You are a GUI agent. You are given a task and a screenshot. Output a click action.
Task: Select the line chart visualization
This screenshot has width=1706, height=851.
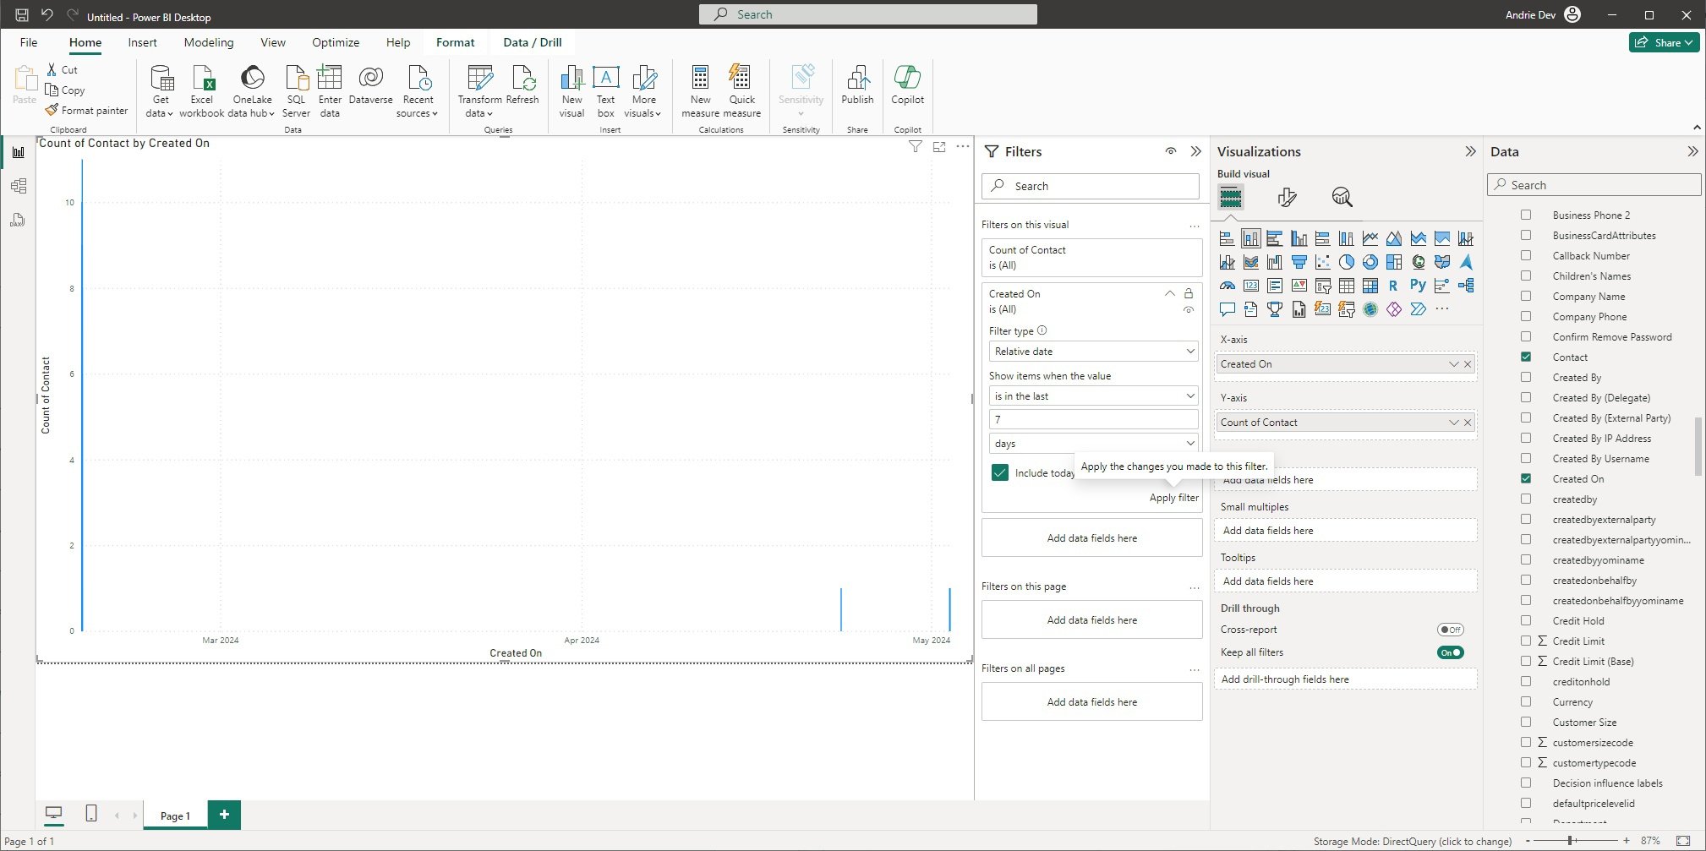(1370, 238)
